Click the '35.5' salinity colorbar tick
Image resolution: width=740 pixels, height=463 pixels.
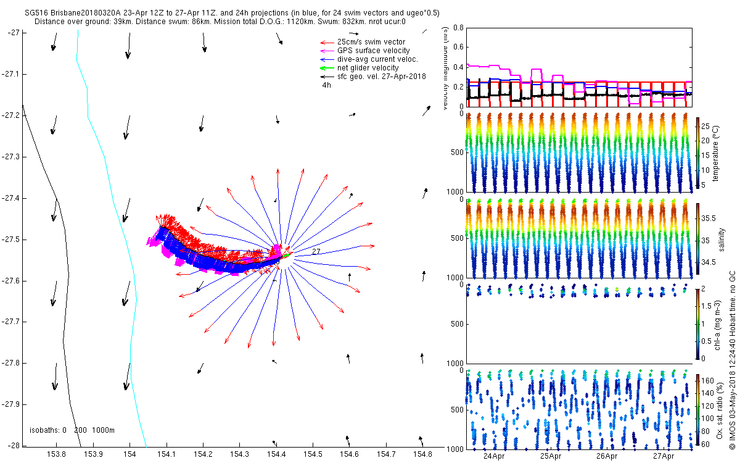click(x=709, y=219)
